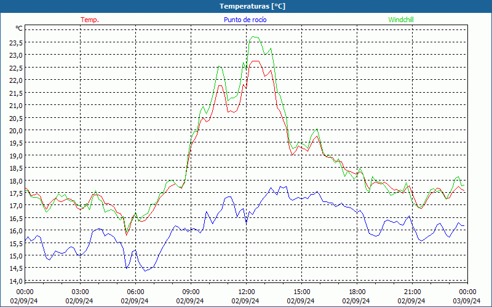
Task: Click the 16,5 y-axis value
Action: pos(16,219)
